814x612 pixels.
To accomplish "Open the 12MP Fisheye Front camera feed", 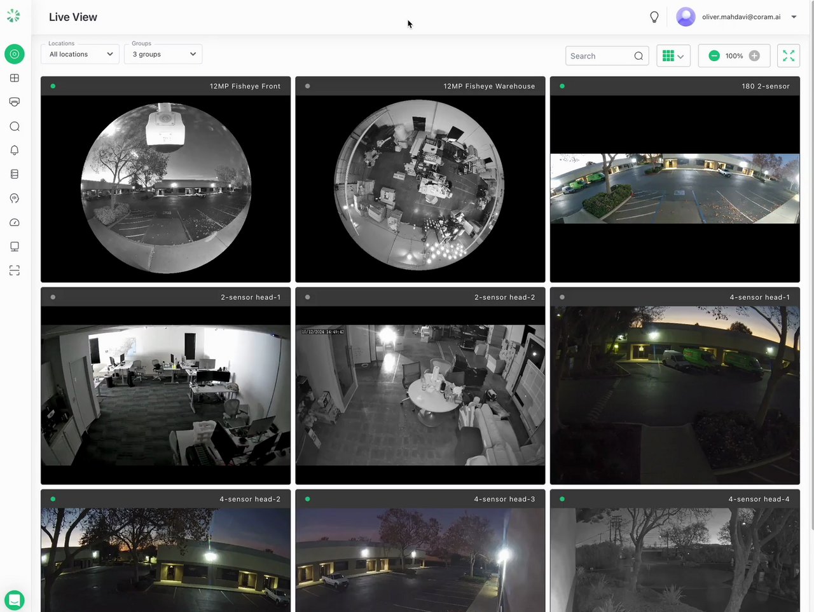I will tap(165, 189).
